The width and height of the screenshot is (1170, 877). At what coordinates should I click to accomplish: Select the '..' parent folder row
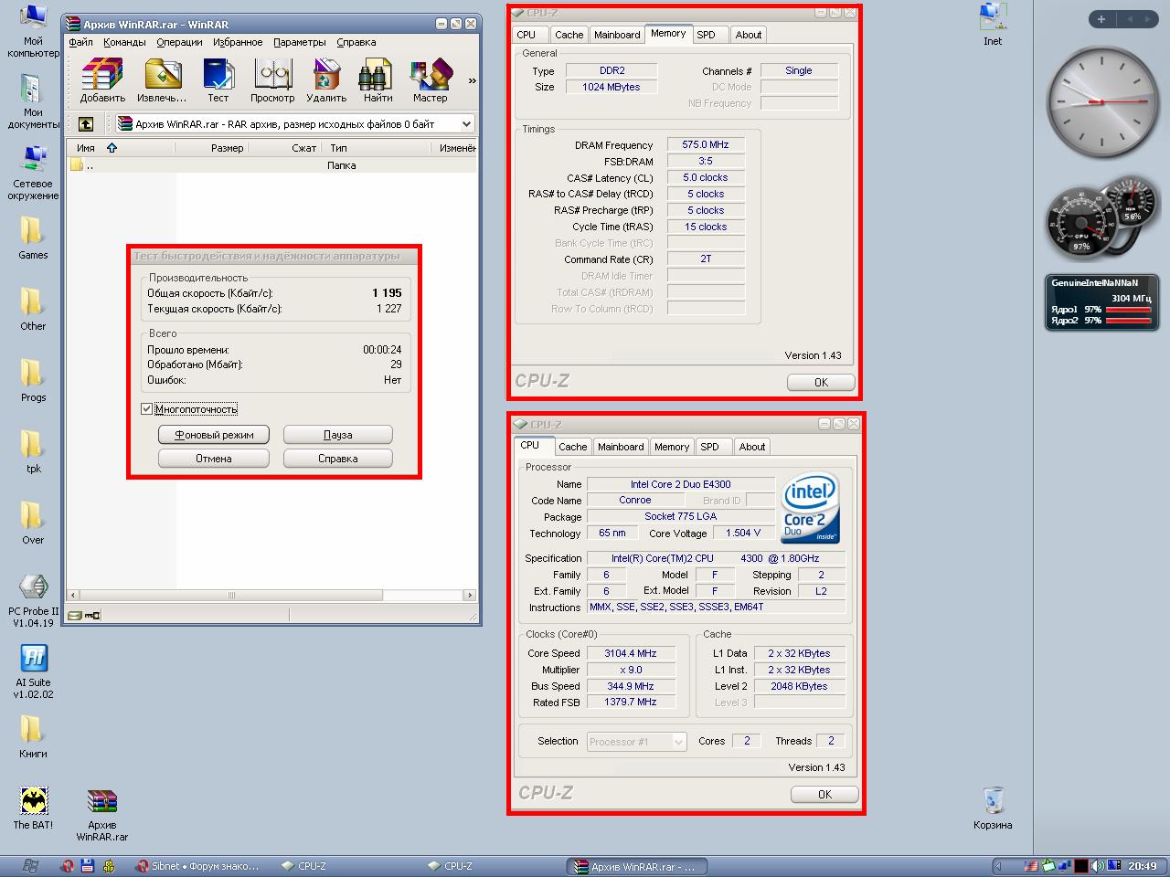click(x=271, y=165)
